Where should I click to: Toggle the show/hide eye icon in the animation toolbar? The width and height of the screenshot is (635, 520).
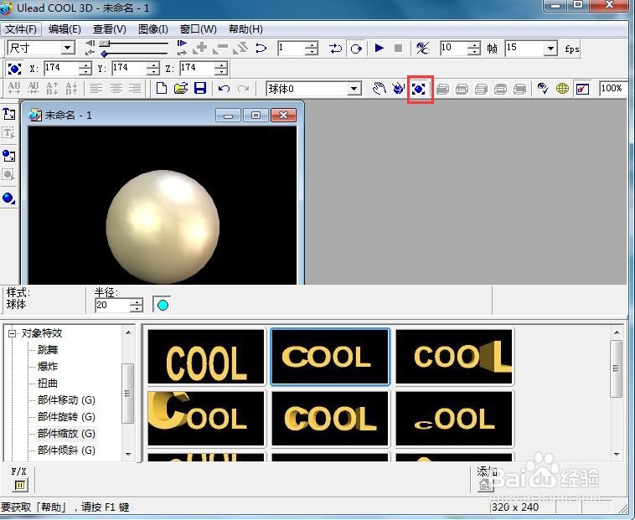423,49
